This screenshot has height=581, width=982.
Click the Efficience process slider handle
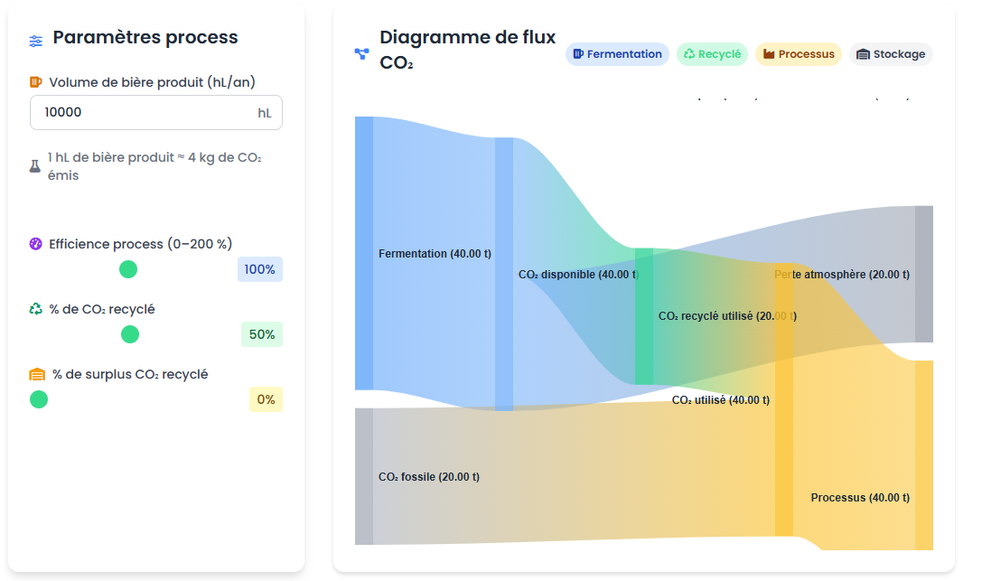pos(128,269)
